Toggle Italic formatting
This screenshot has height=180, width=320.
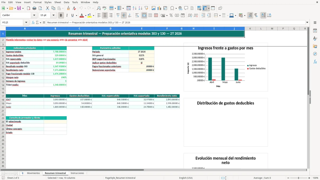(67, 15)
